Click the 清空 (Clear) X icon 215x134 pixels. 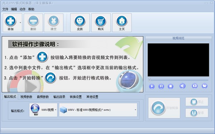(53, 21)
